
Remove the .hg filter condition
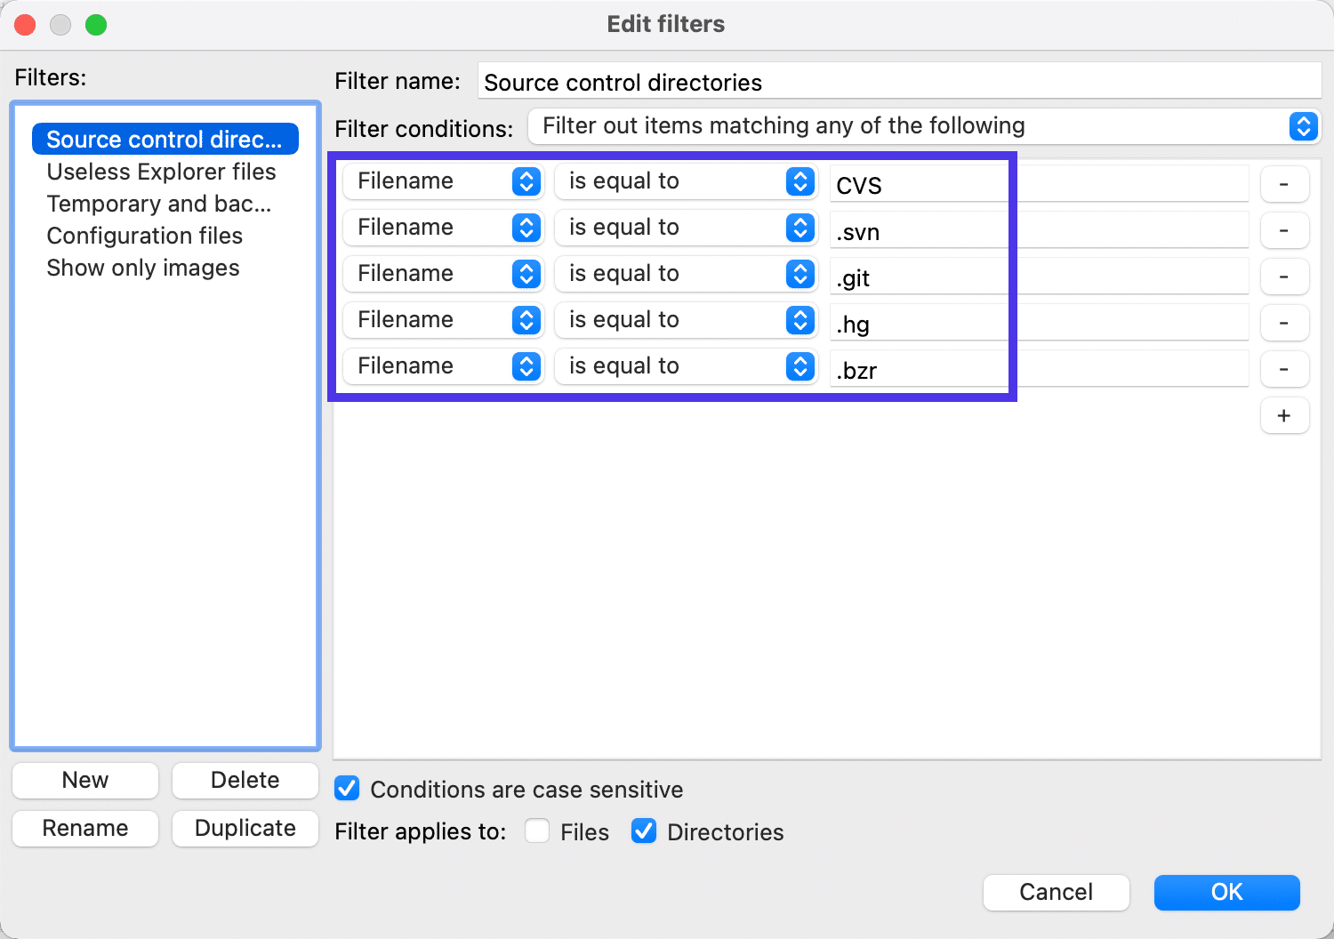point(1284,323)
